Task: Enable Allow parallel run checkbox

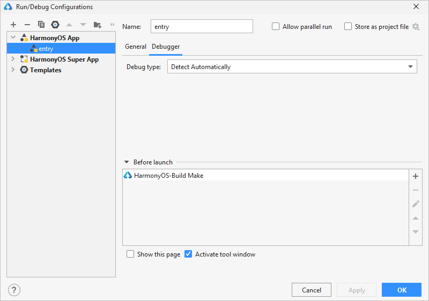Action: click(276, 26)
